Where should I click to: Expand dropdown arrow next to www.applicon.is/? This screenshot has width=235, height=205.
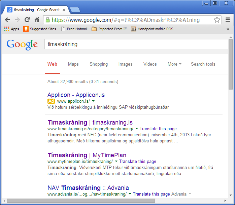[93, 101]
